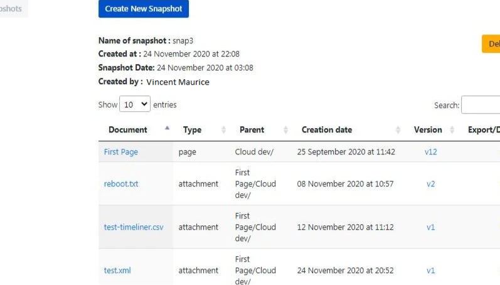Sort table by Document column

[167, 129]
